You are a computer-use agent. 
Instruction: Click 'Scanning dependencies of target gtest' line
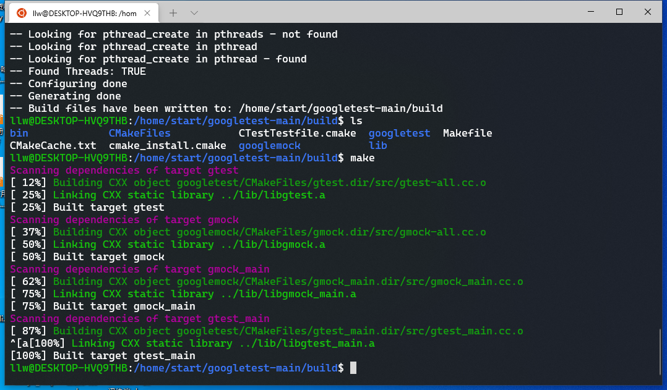(x=124, y=170)
